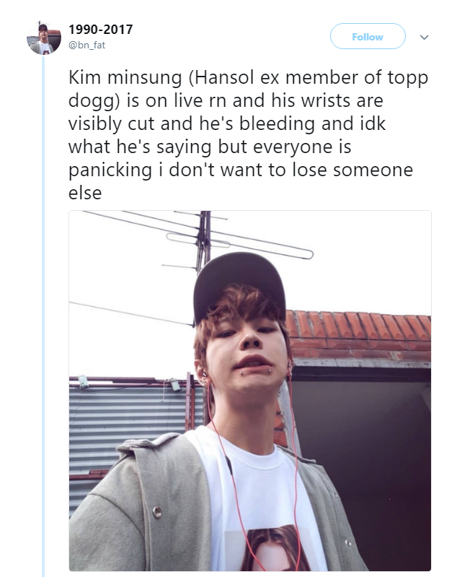Click the word 'Follow' label inside the button
457x577 pixels.
click(x=368, y=37)
